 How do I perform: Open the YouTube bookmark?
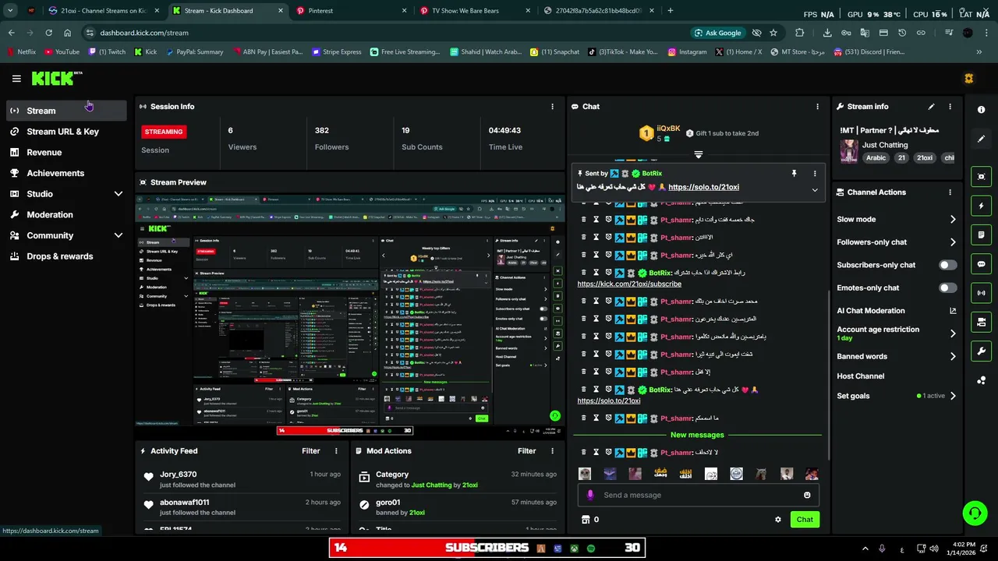click(x=62, y=52)
